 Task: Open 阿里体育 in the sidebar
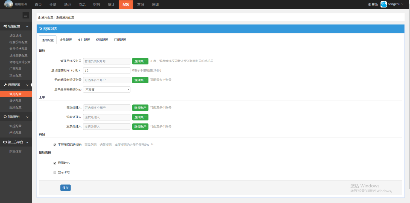[x=16, y=152]
